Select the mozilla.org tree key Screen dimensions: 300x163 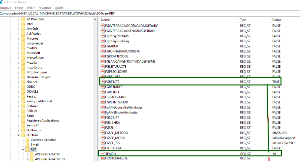coord(34,67)
